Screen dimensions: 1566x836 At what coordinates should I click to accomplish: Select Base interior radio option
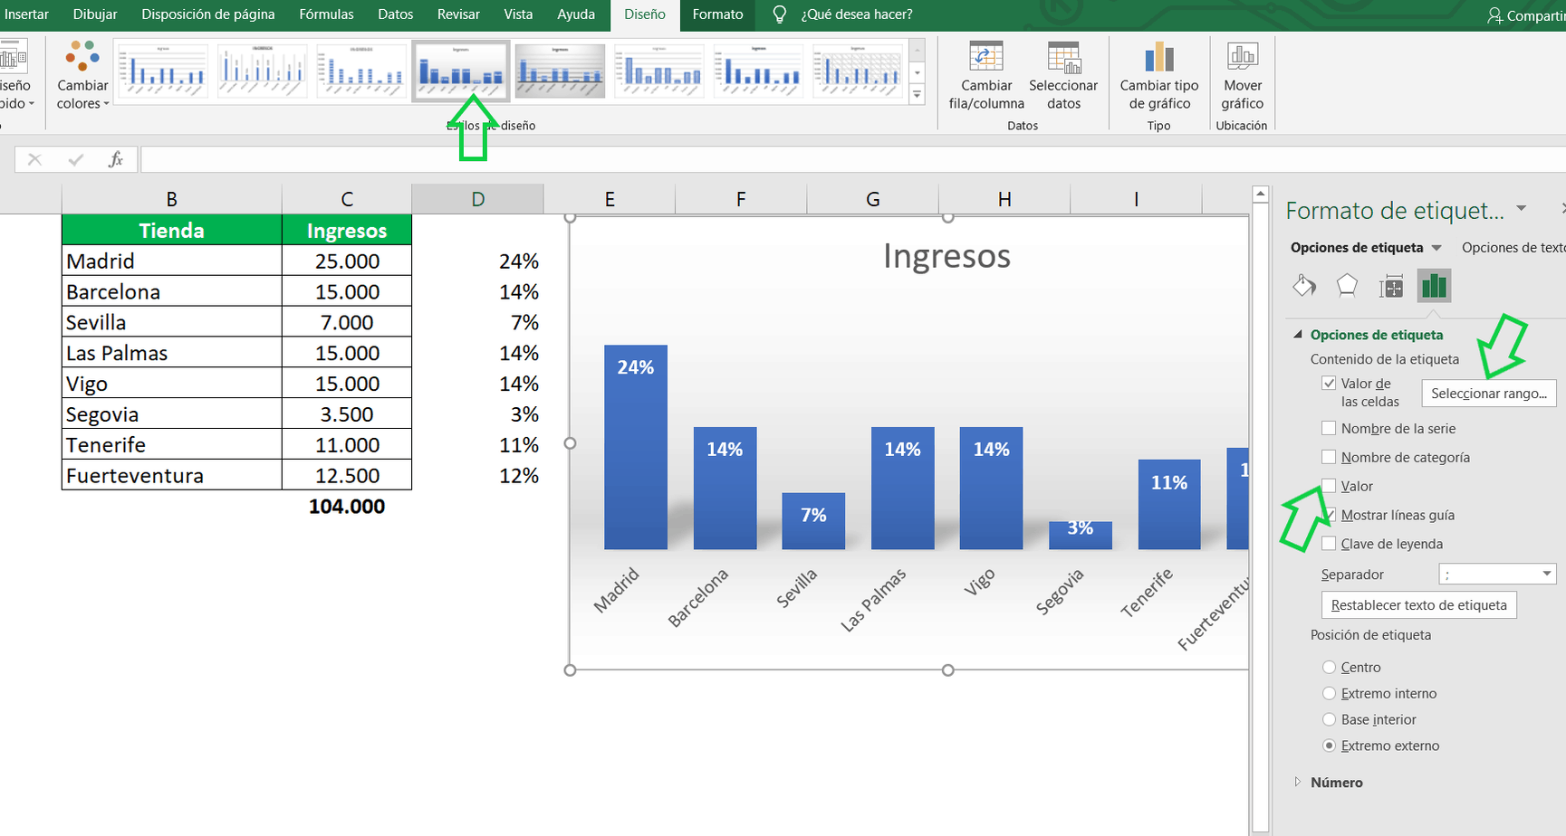coord(1329,719)
